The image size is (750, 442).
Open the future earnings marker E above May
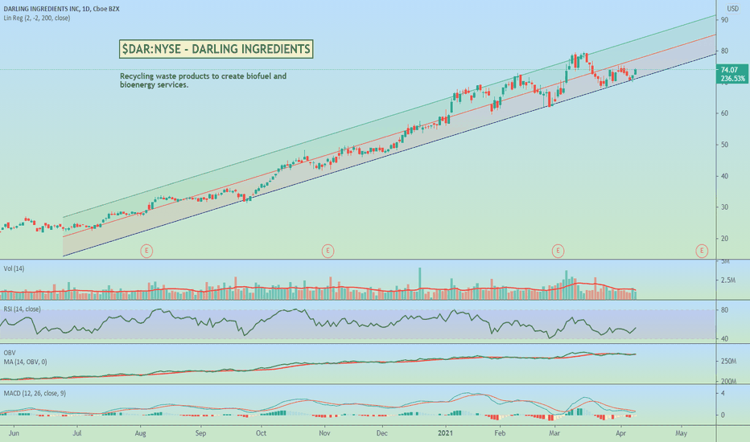[702, 251]
